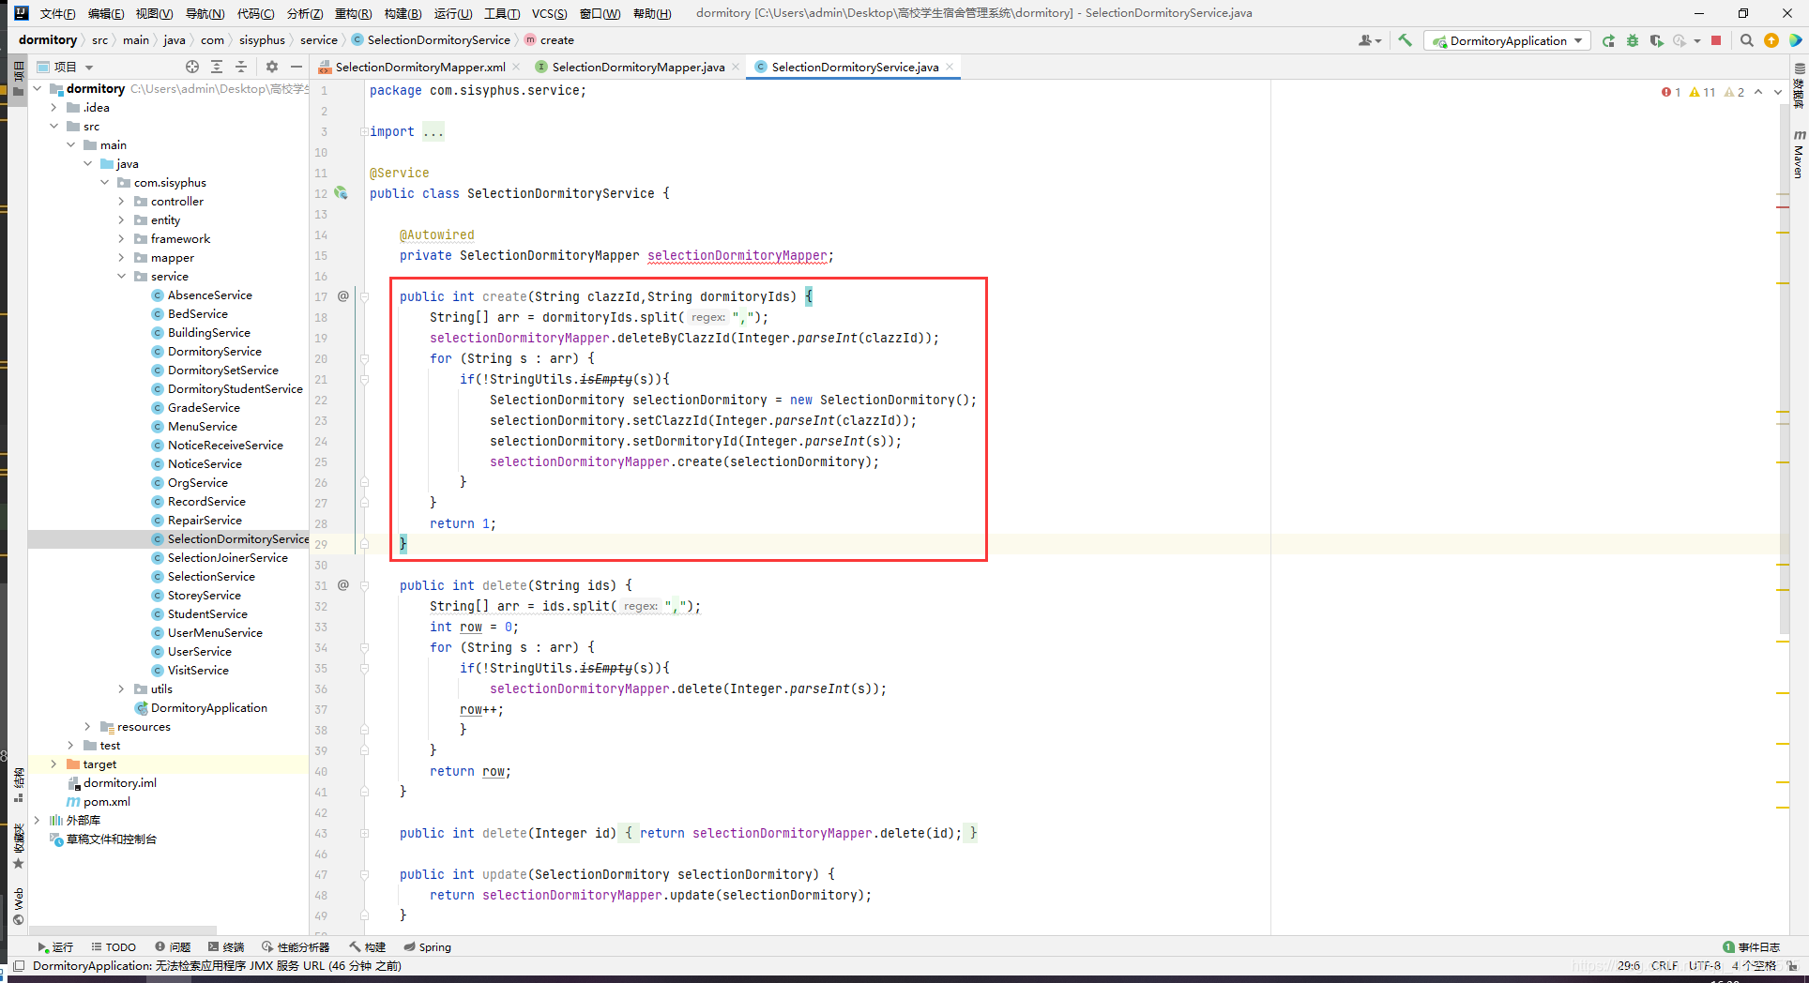Switch to SelectionDormitoryMapper.xml tab

tap(419, 67)
